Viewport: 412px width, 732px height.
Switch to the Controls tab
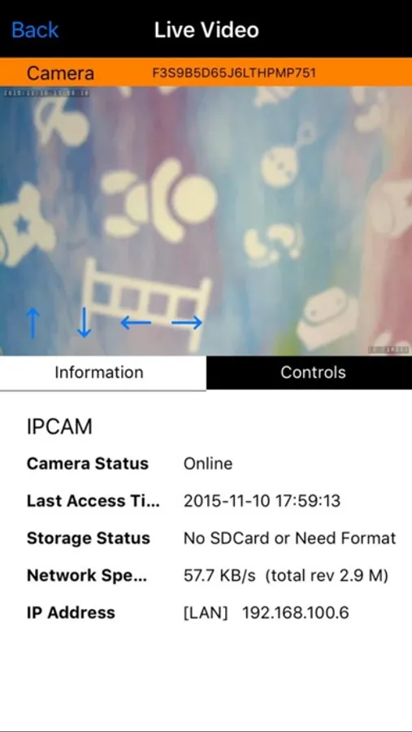313,372
